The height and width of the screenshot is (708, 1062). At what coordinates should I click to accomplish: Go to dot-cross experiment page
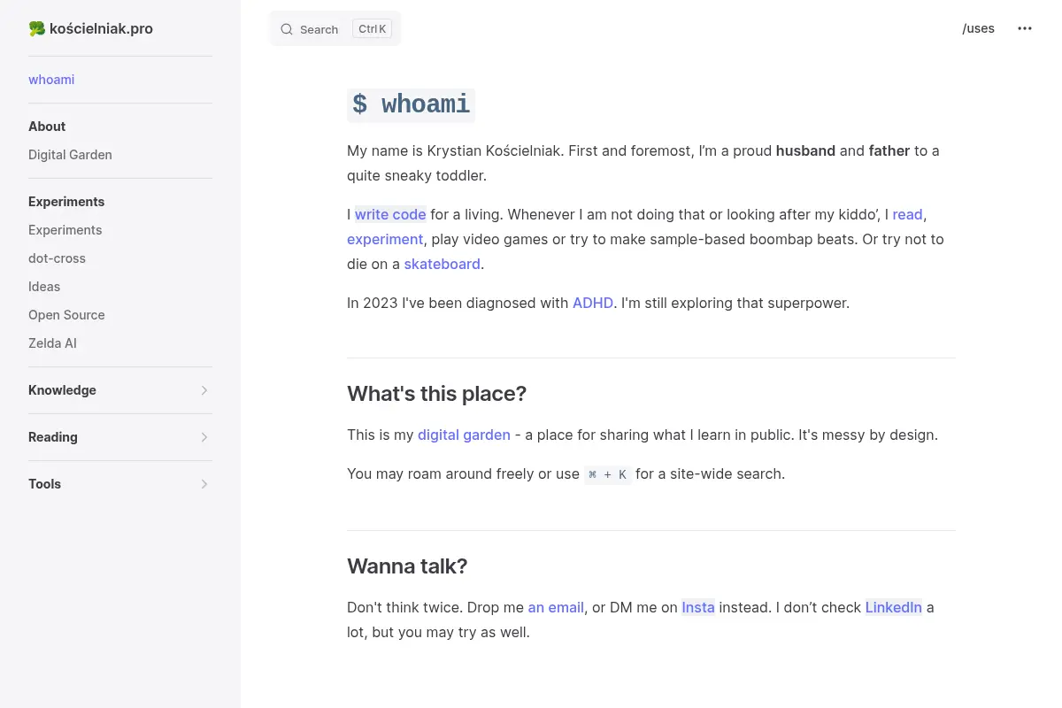tap(57, 258)
